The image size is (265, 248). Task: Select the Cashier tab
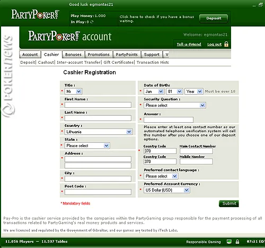pyautogui.click(x=51, y=54)
